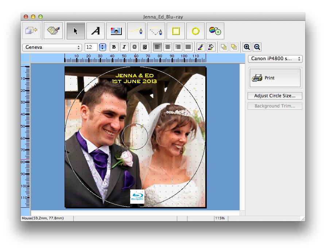The height and width of the screenshot is (250, 326).
Task: Toggle shadow text style
Action: coord(145,47)
